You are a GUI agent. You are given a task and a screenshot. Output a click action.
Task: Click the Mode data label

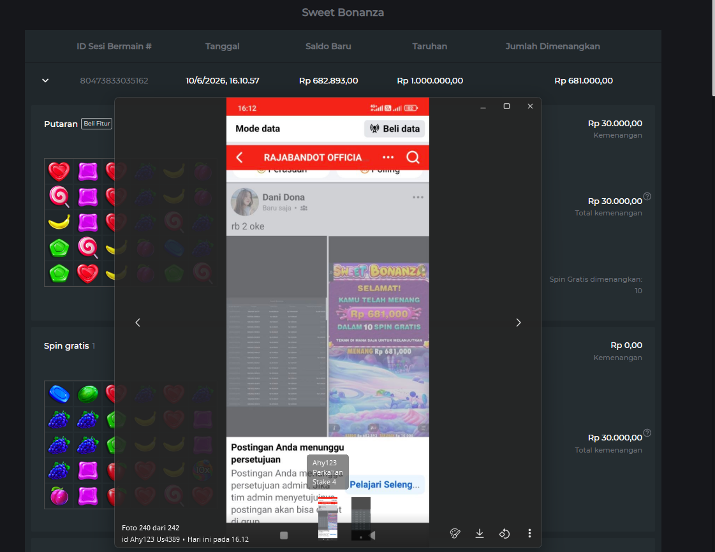(258, 129)
